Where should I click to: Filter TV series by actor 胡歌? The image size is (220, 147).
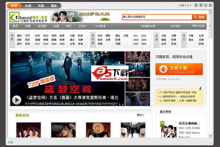(108, 36)
